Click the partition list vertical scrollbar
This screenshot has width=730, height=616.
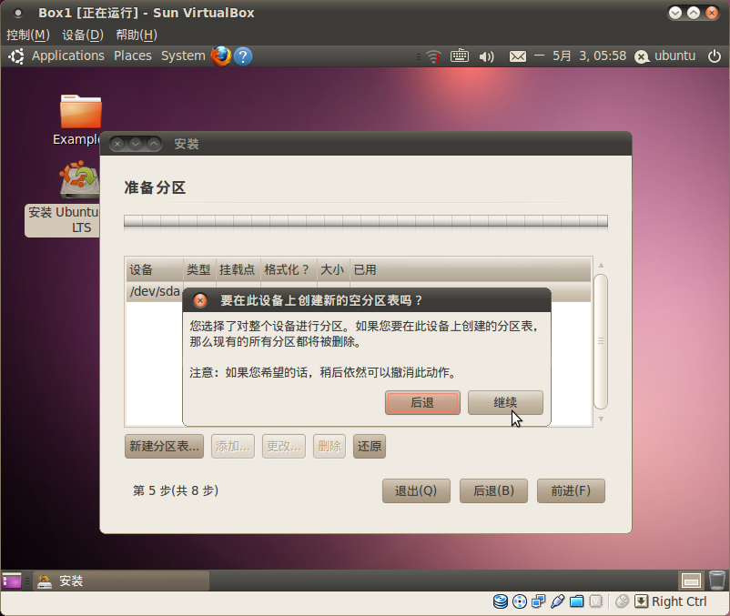[601, 341]
